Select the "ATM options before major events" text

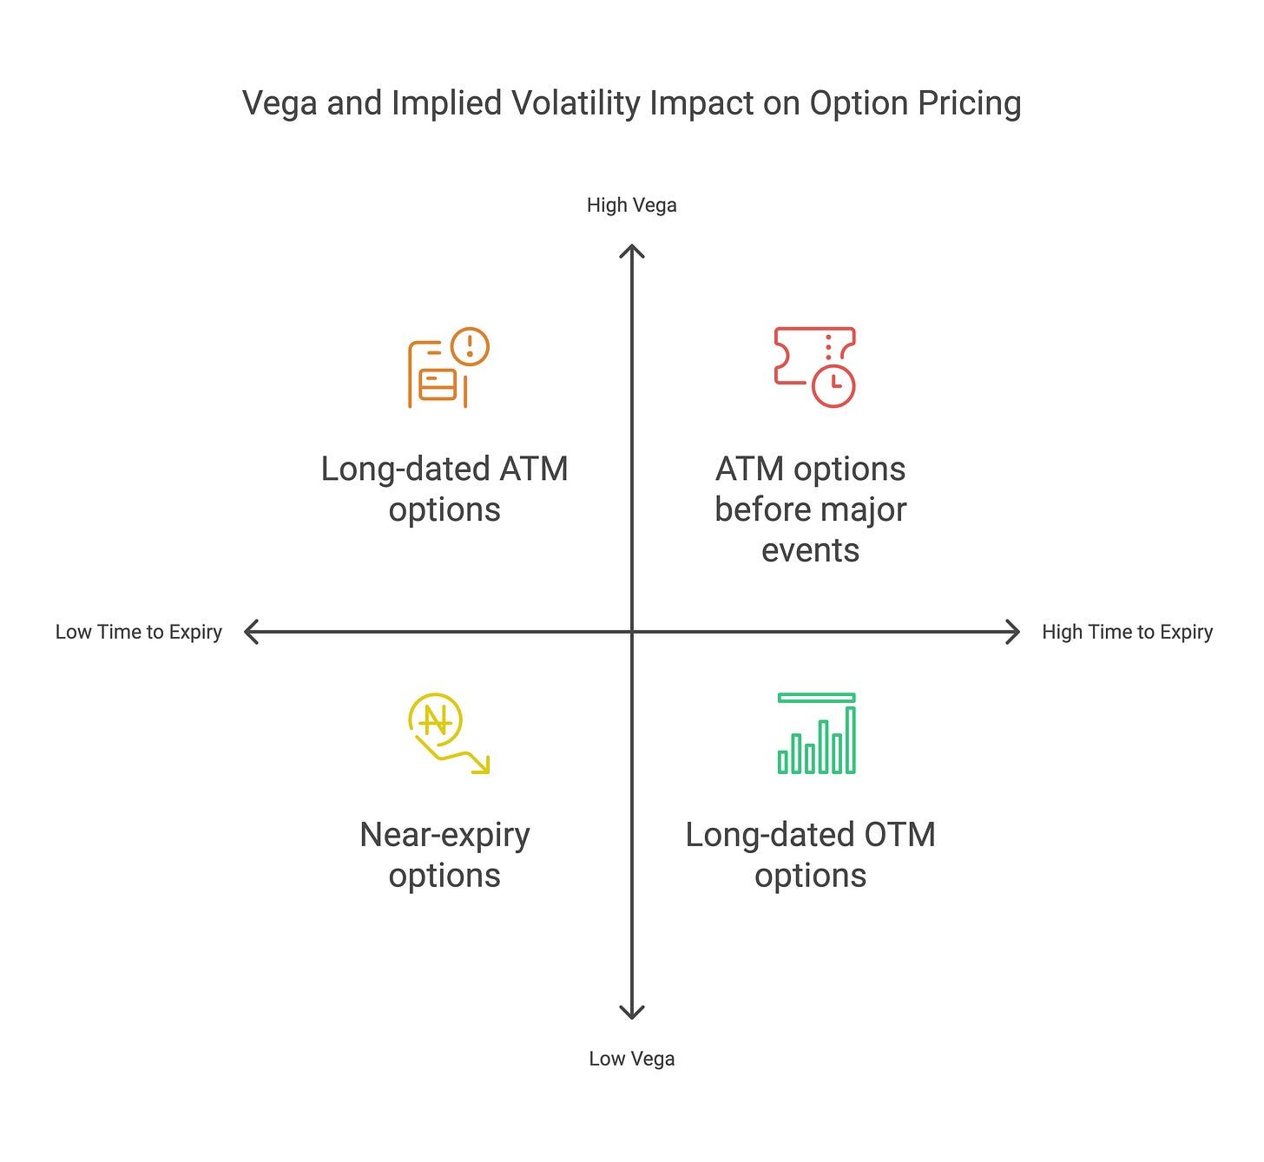pos(810,509)
